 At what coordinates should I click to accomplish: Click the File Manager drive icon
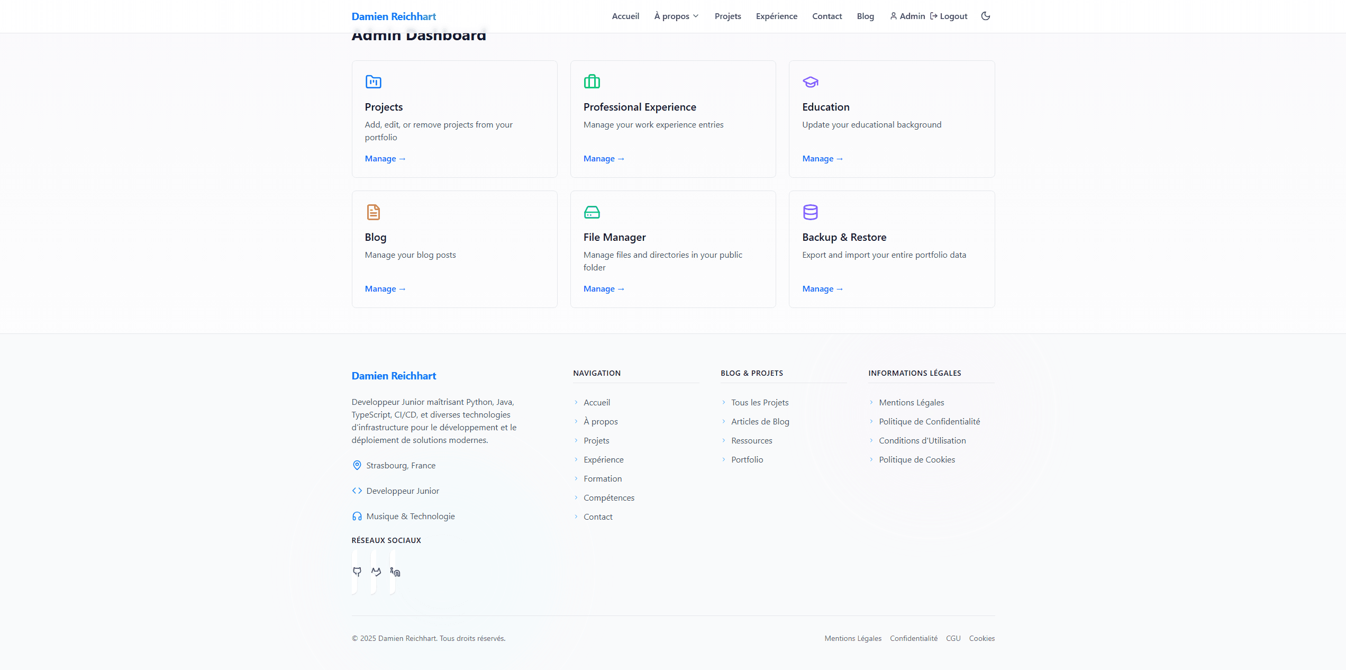592,212
